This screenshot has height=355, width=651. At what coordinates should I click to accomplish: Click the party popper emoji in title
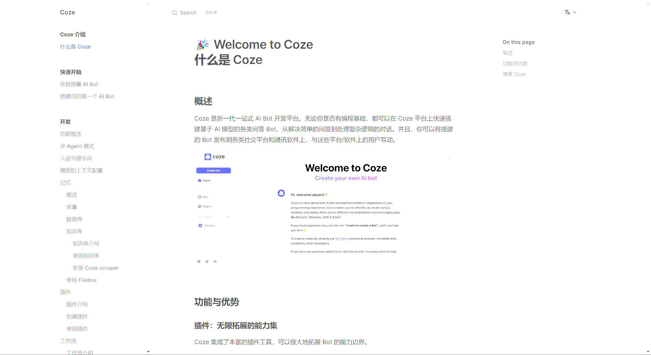coord(202,45)
